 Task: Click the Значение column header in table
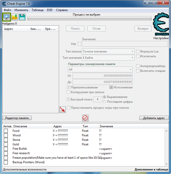(x=133, y=126)
